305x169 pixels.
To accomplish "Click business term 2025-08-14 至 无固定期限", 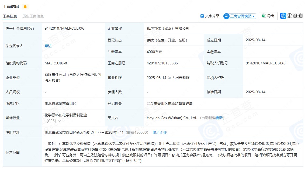I will [x=168, y=78].
